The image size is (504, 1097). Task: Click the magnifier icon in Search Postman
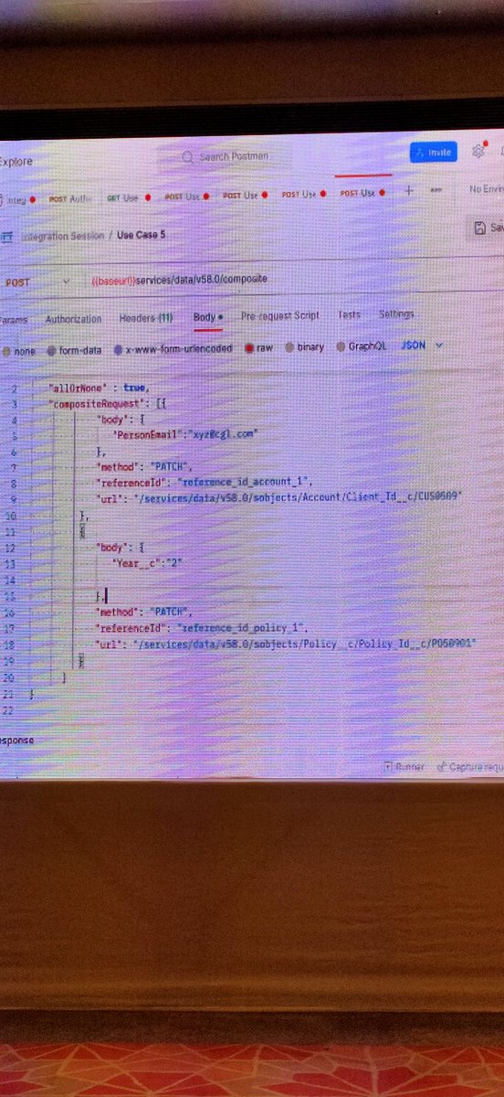[x=188, y=157]
